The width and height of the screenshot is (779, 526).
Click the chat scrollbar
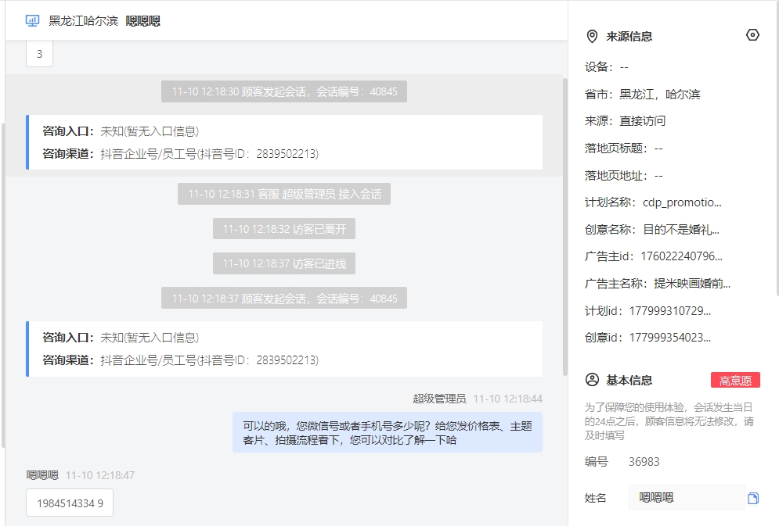pyautogui.click(x=565, y=227)
